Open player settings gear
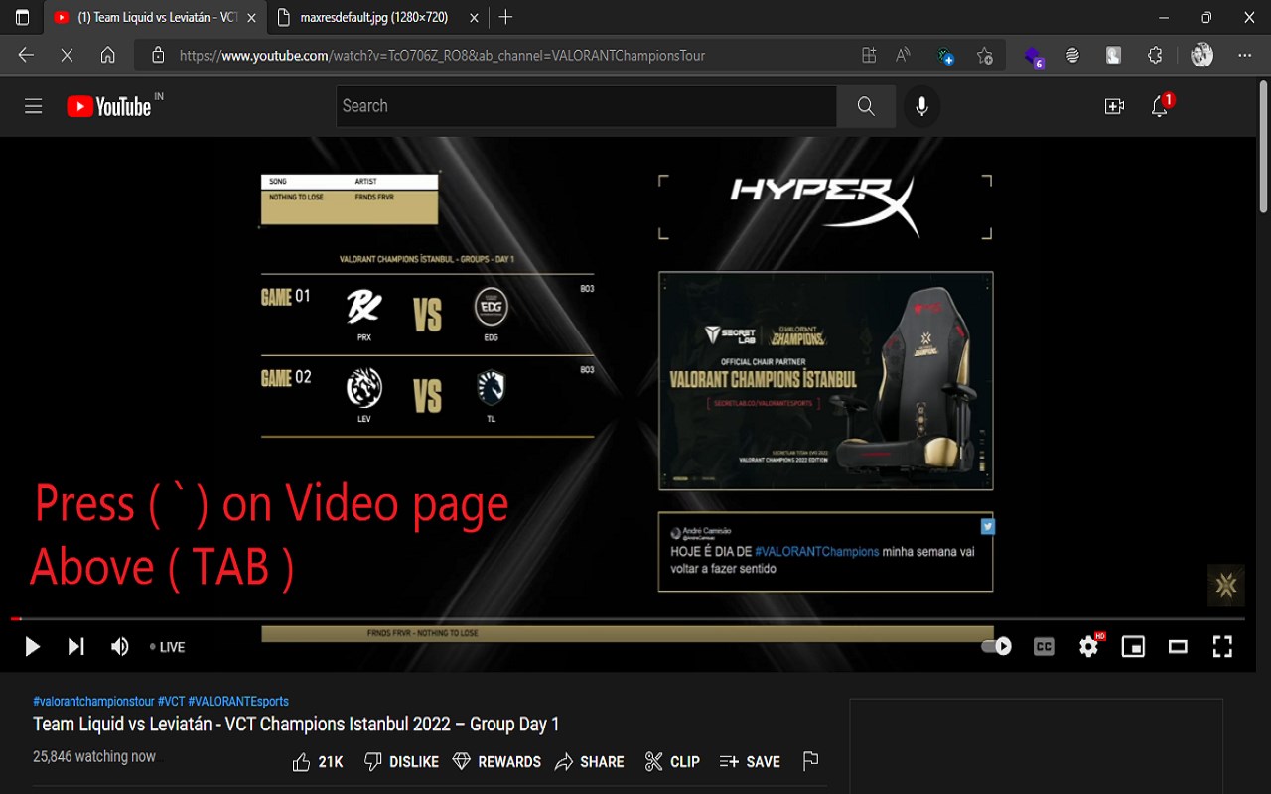The image size is (1271, 794). click(x=1089, y=647)
